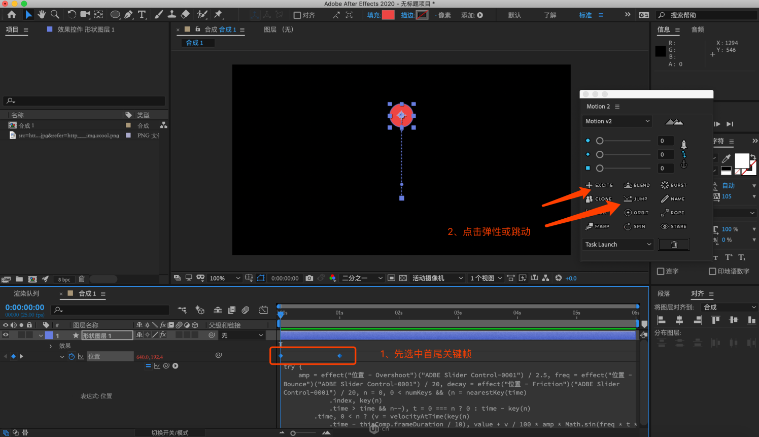Click the EXCITE button in Motion 2
This screenshot has height=437, width=759.
click(x=599, y=185)
